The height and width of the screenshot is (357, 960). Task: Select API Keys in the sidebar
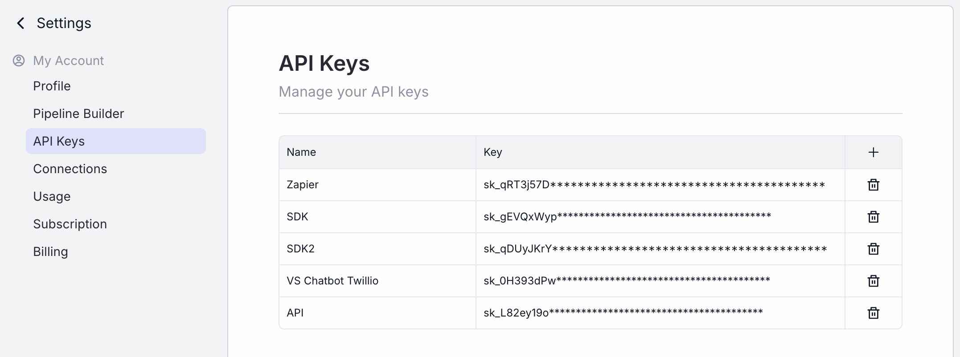point(116,141)
